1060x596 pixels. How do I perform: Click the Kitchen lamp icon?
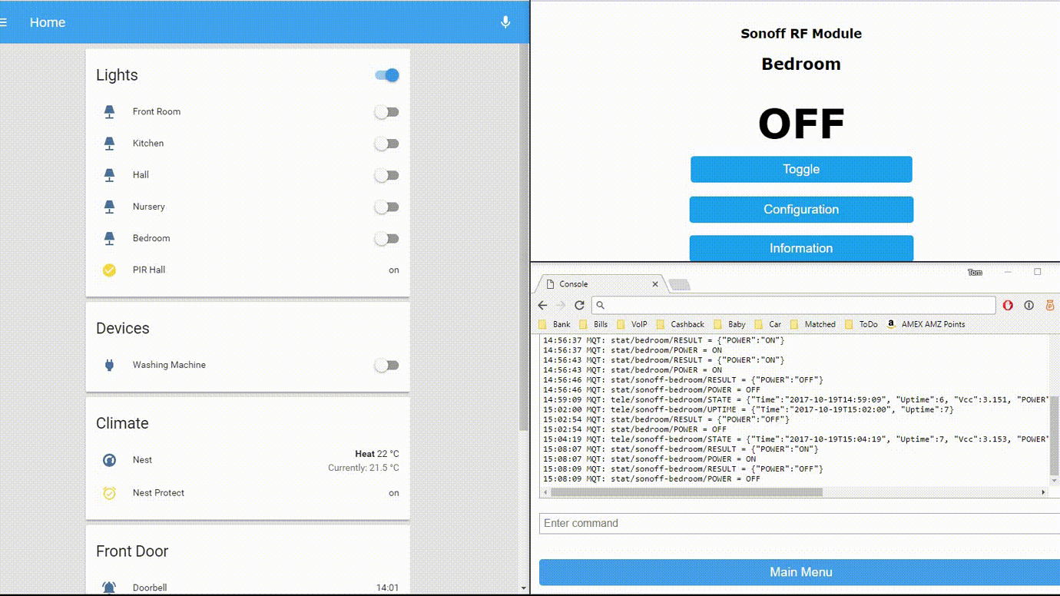(x=109, y=144)
